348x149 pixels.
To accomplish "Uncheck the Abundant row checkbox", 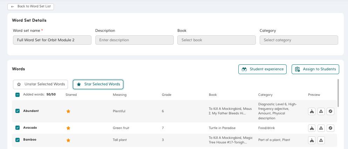I will point(18,111).
